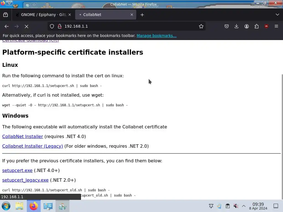Stop loading the page

[27, 26]
